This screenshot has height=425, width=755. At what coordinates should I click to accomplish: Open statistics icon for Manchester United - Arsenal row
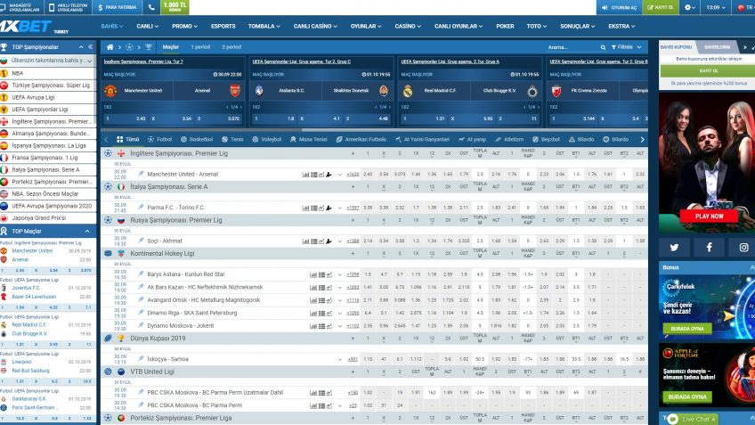click(305, 175)
